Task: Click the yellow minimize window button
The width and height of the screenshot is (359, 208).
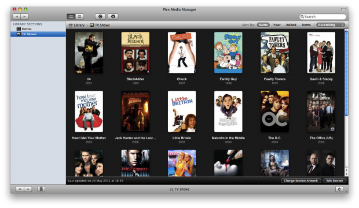Action: 20,9
